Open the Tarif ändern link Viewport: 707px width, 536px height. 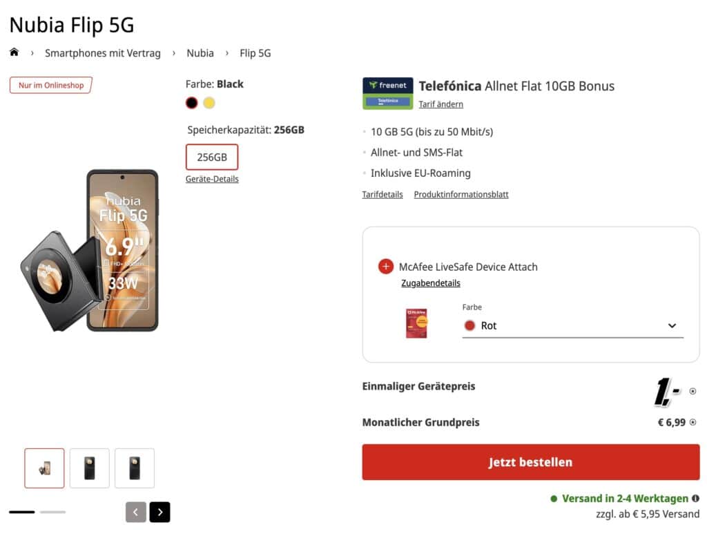(440, 104)
